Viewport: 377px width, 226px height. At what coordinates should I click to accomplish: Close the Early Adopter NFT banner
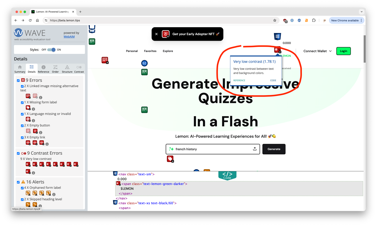coord(156,34)
